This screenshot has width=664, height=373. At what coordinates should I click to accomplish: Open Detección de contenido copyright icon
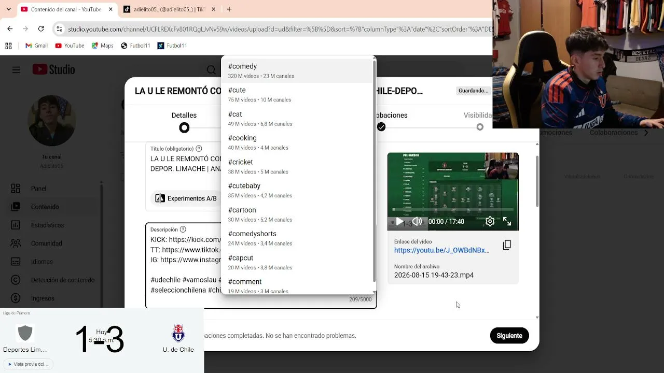16,280
